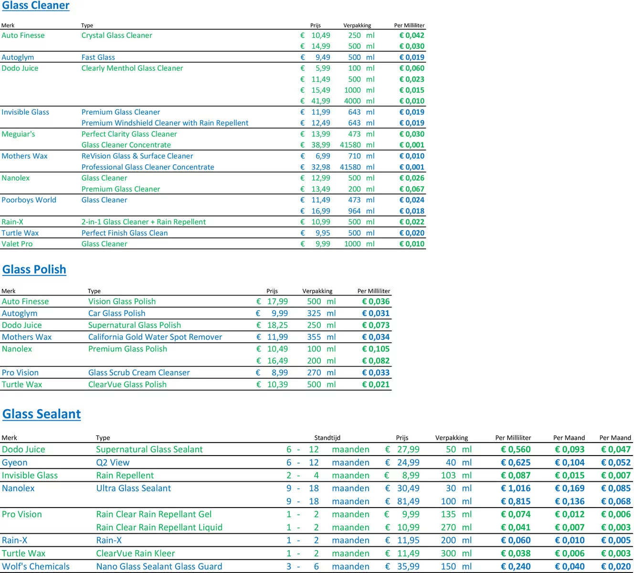This screenshot has height=573, width=634.
Task: Click the Car Glass Polish cell
Action: click(x=117, y=314)
